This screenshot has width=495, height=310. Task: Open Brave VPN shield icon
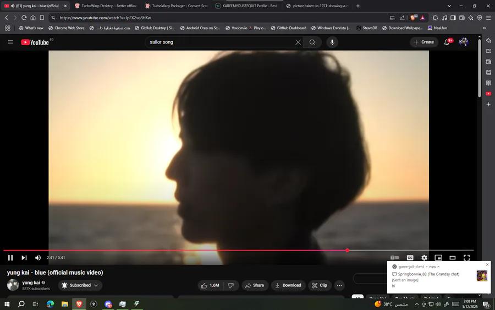(x=480, y=18)
